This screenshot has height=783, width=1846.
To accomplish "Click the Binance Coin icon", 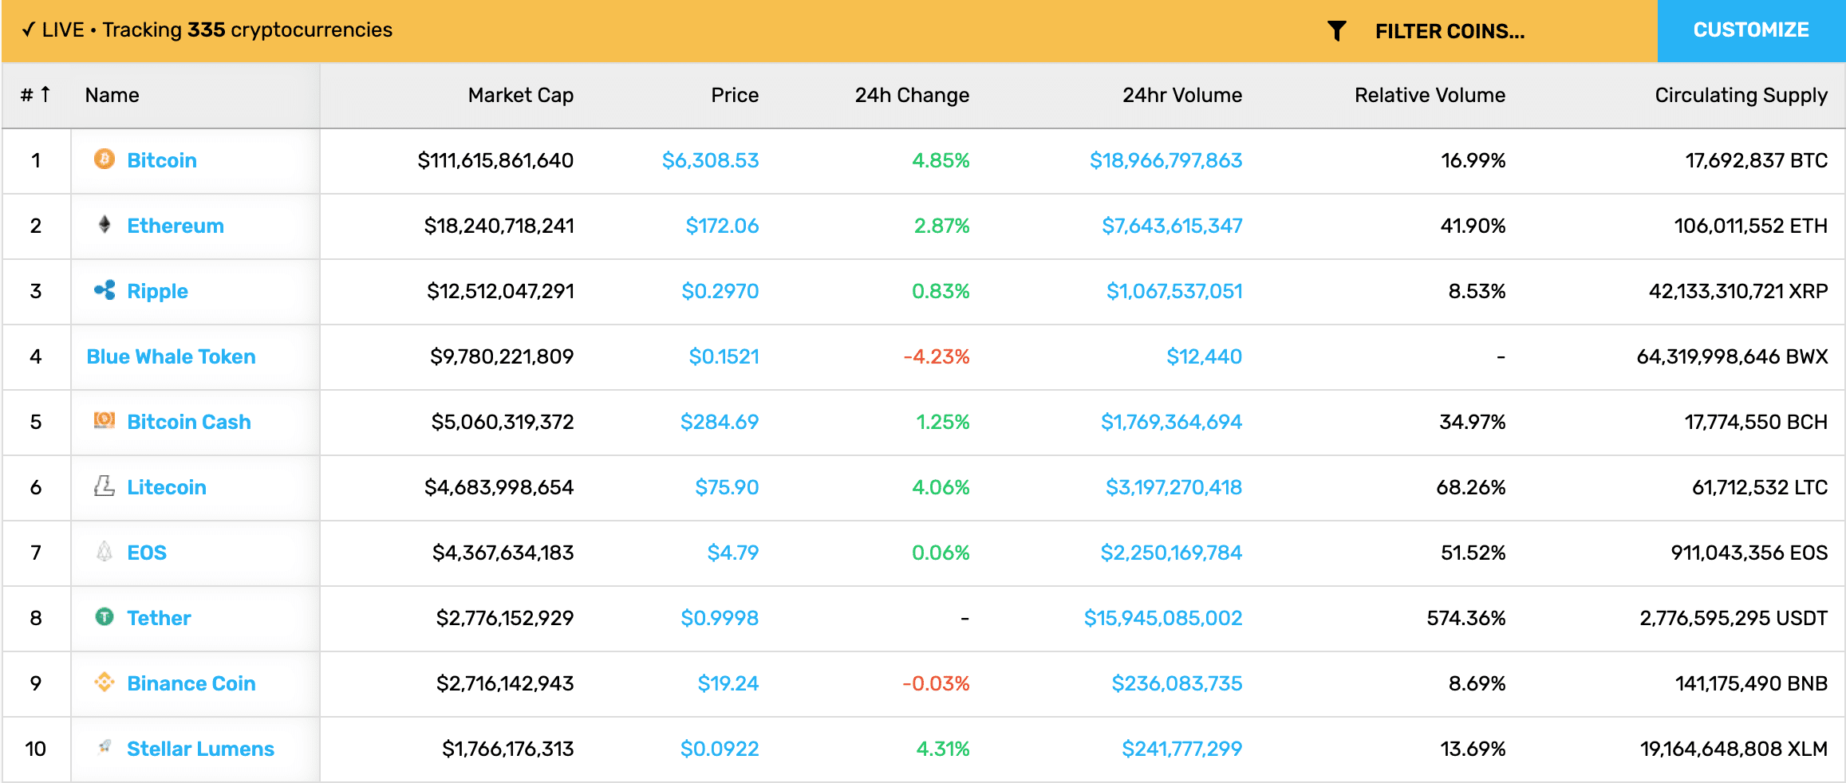I will click(x=105, y=682).
